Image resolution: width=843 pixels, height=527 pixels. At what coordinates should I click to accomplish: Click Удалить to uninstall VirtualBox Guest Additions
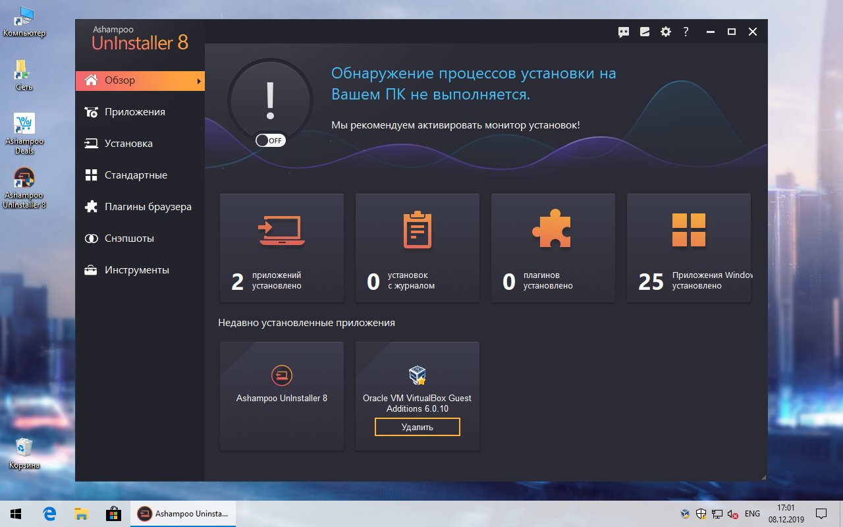click(417, 427)
